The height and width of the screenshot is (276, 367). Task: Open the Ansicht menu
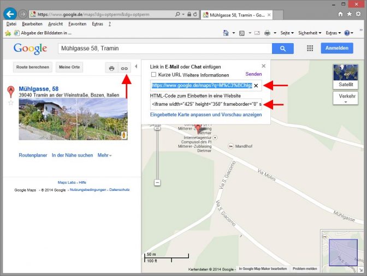click(56, 24)
